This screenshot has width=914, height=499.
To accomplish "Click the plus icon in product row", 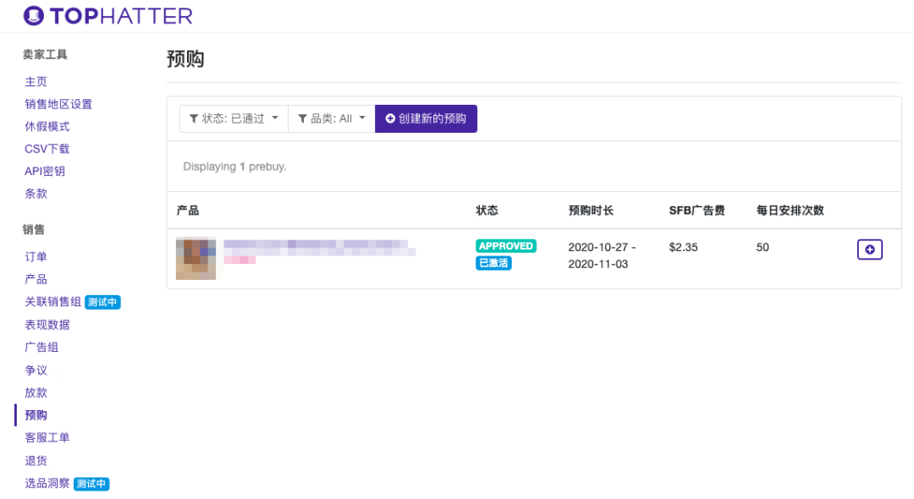I will pyautogui.click(x=869, y=249).
